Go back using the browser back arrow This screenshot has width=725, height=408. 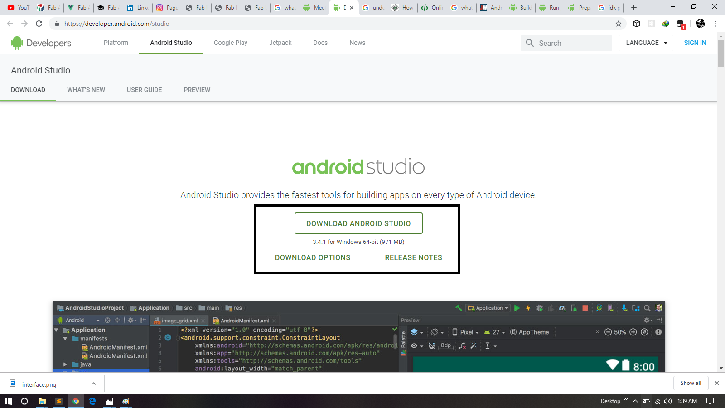click(x=10, y=24)
